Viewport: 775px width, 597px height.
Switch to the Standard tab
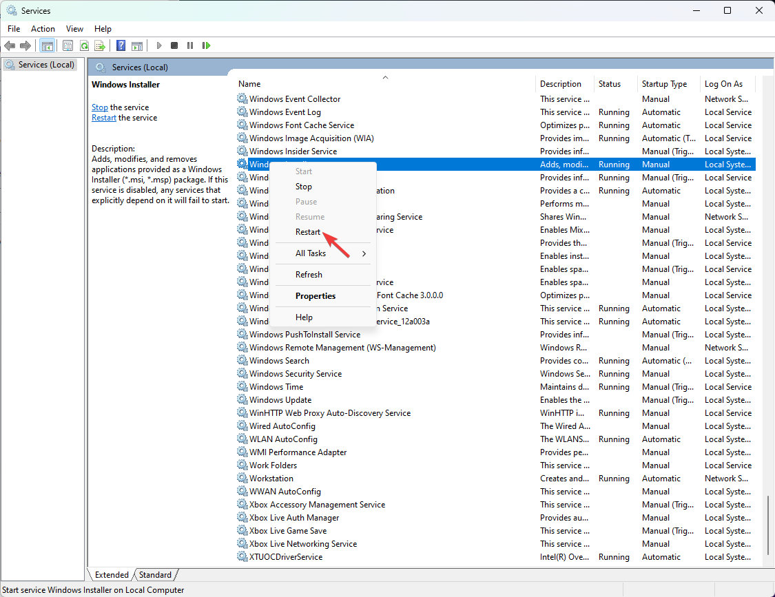point(155,575)
